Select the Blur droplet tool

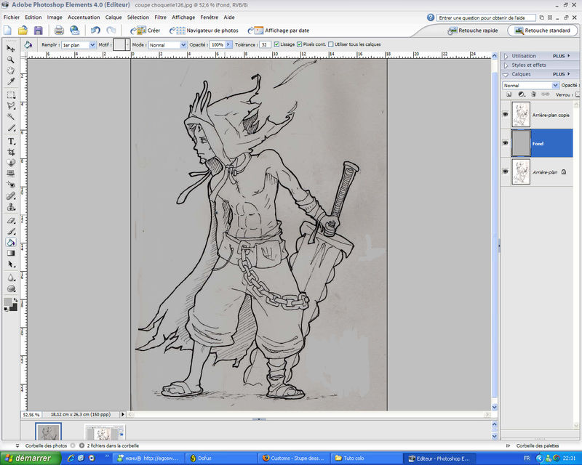11,278
